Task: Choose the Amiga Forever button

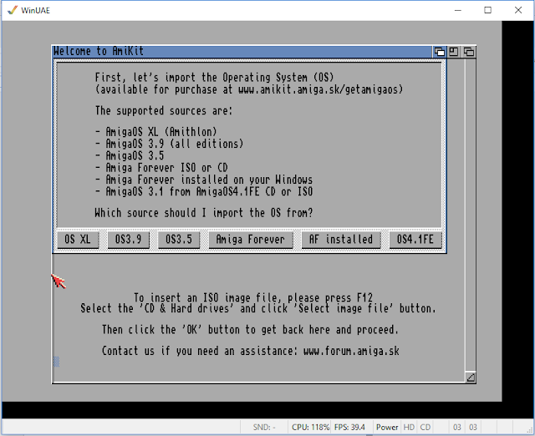Action: [251, 240]
